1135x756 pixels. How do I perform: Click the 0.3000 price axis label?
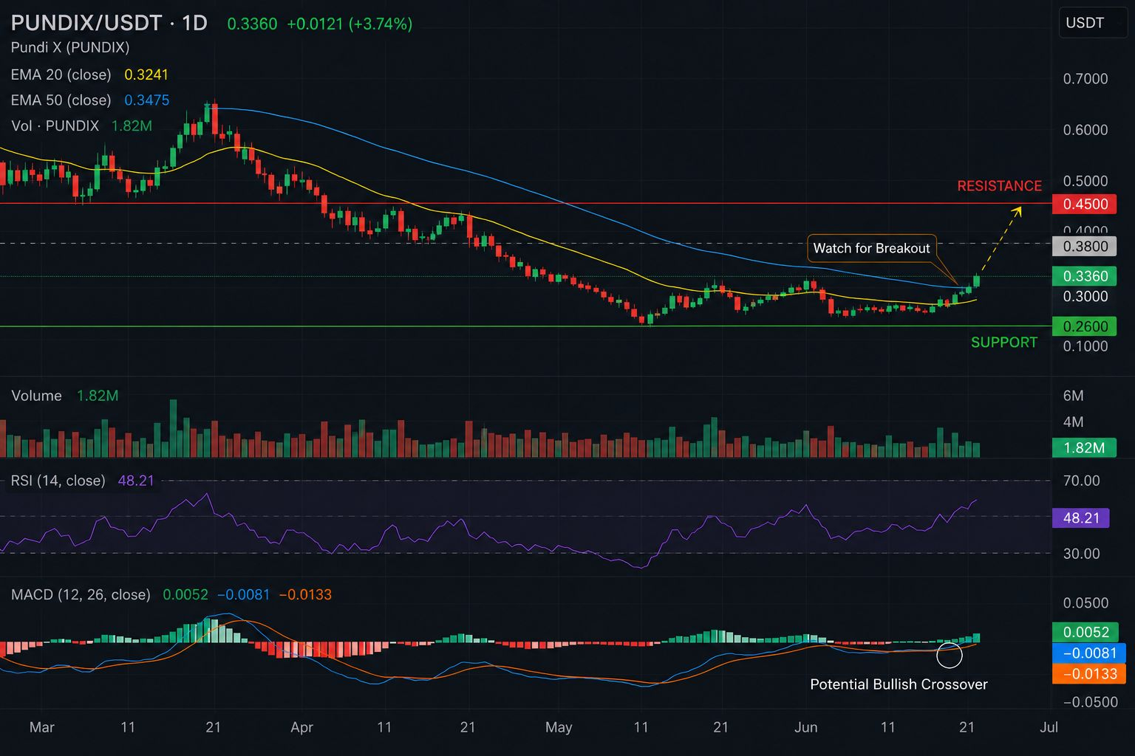(1085, 297)
